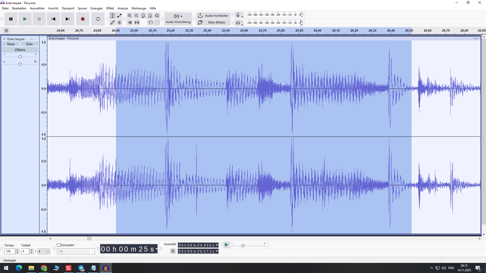Select the Selection (I-beam) tool

pos(113,16)
